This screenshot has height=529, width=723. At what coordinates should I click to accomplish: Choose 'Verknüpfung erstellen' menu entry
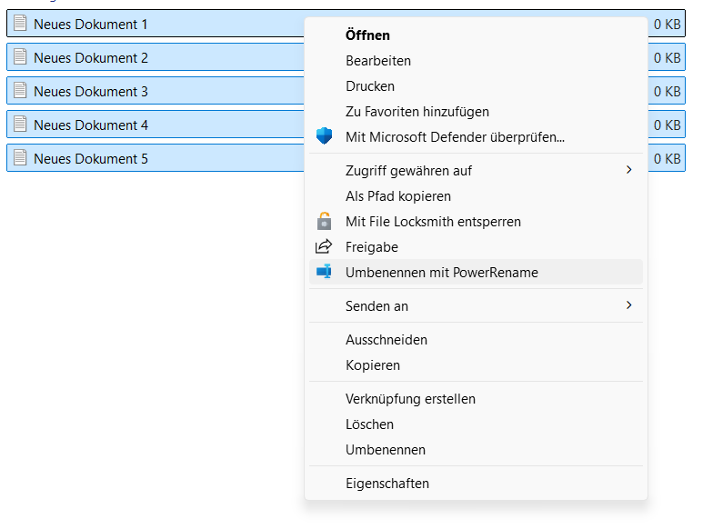pos(410,398)
